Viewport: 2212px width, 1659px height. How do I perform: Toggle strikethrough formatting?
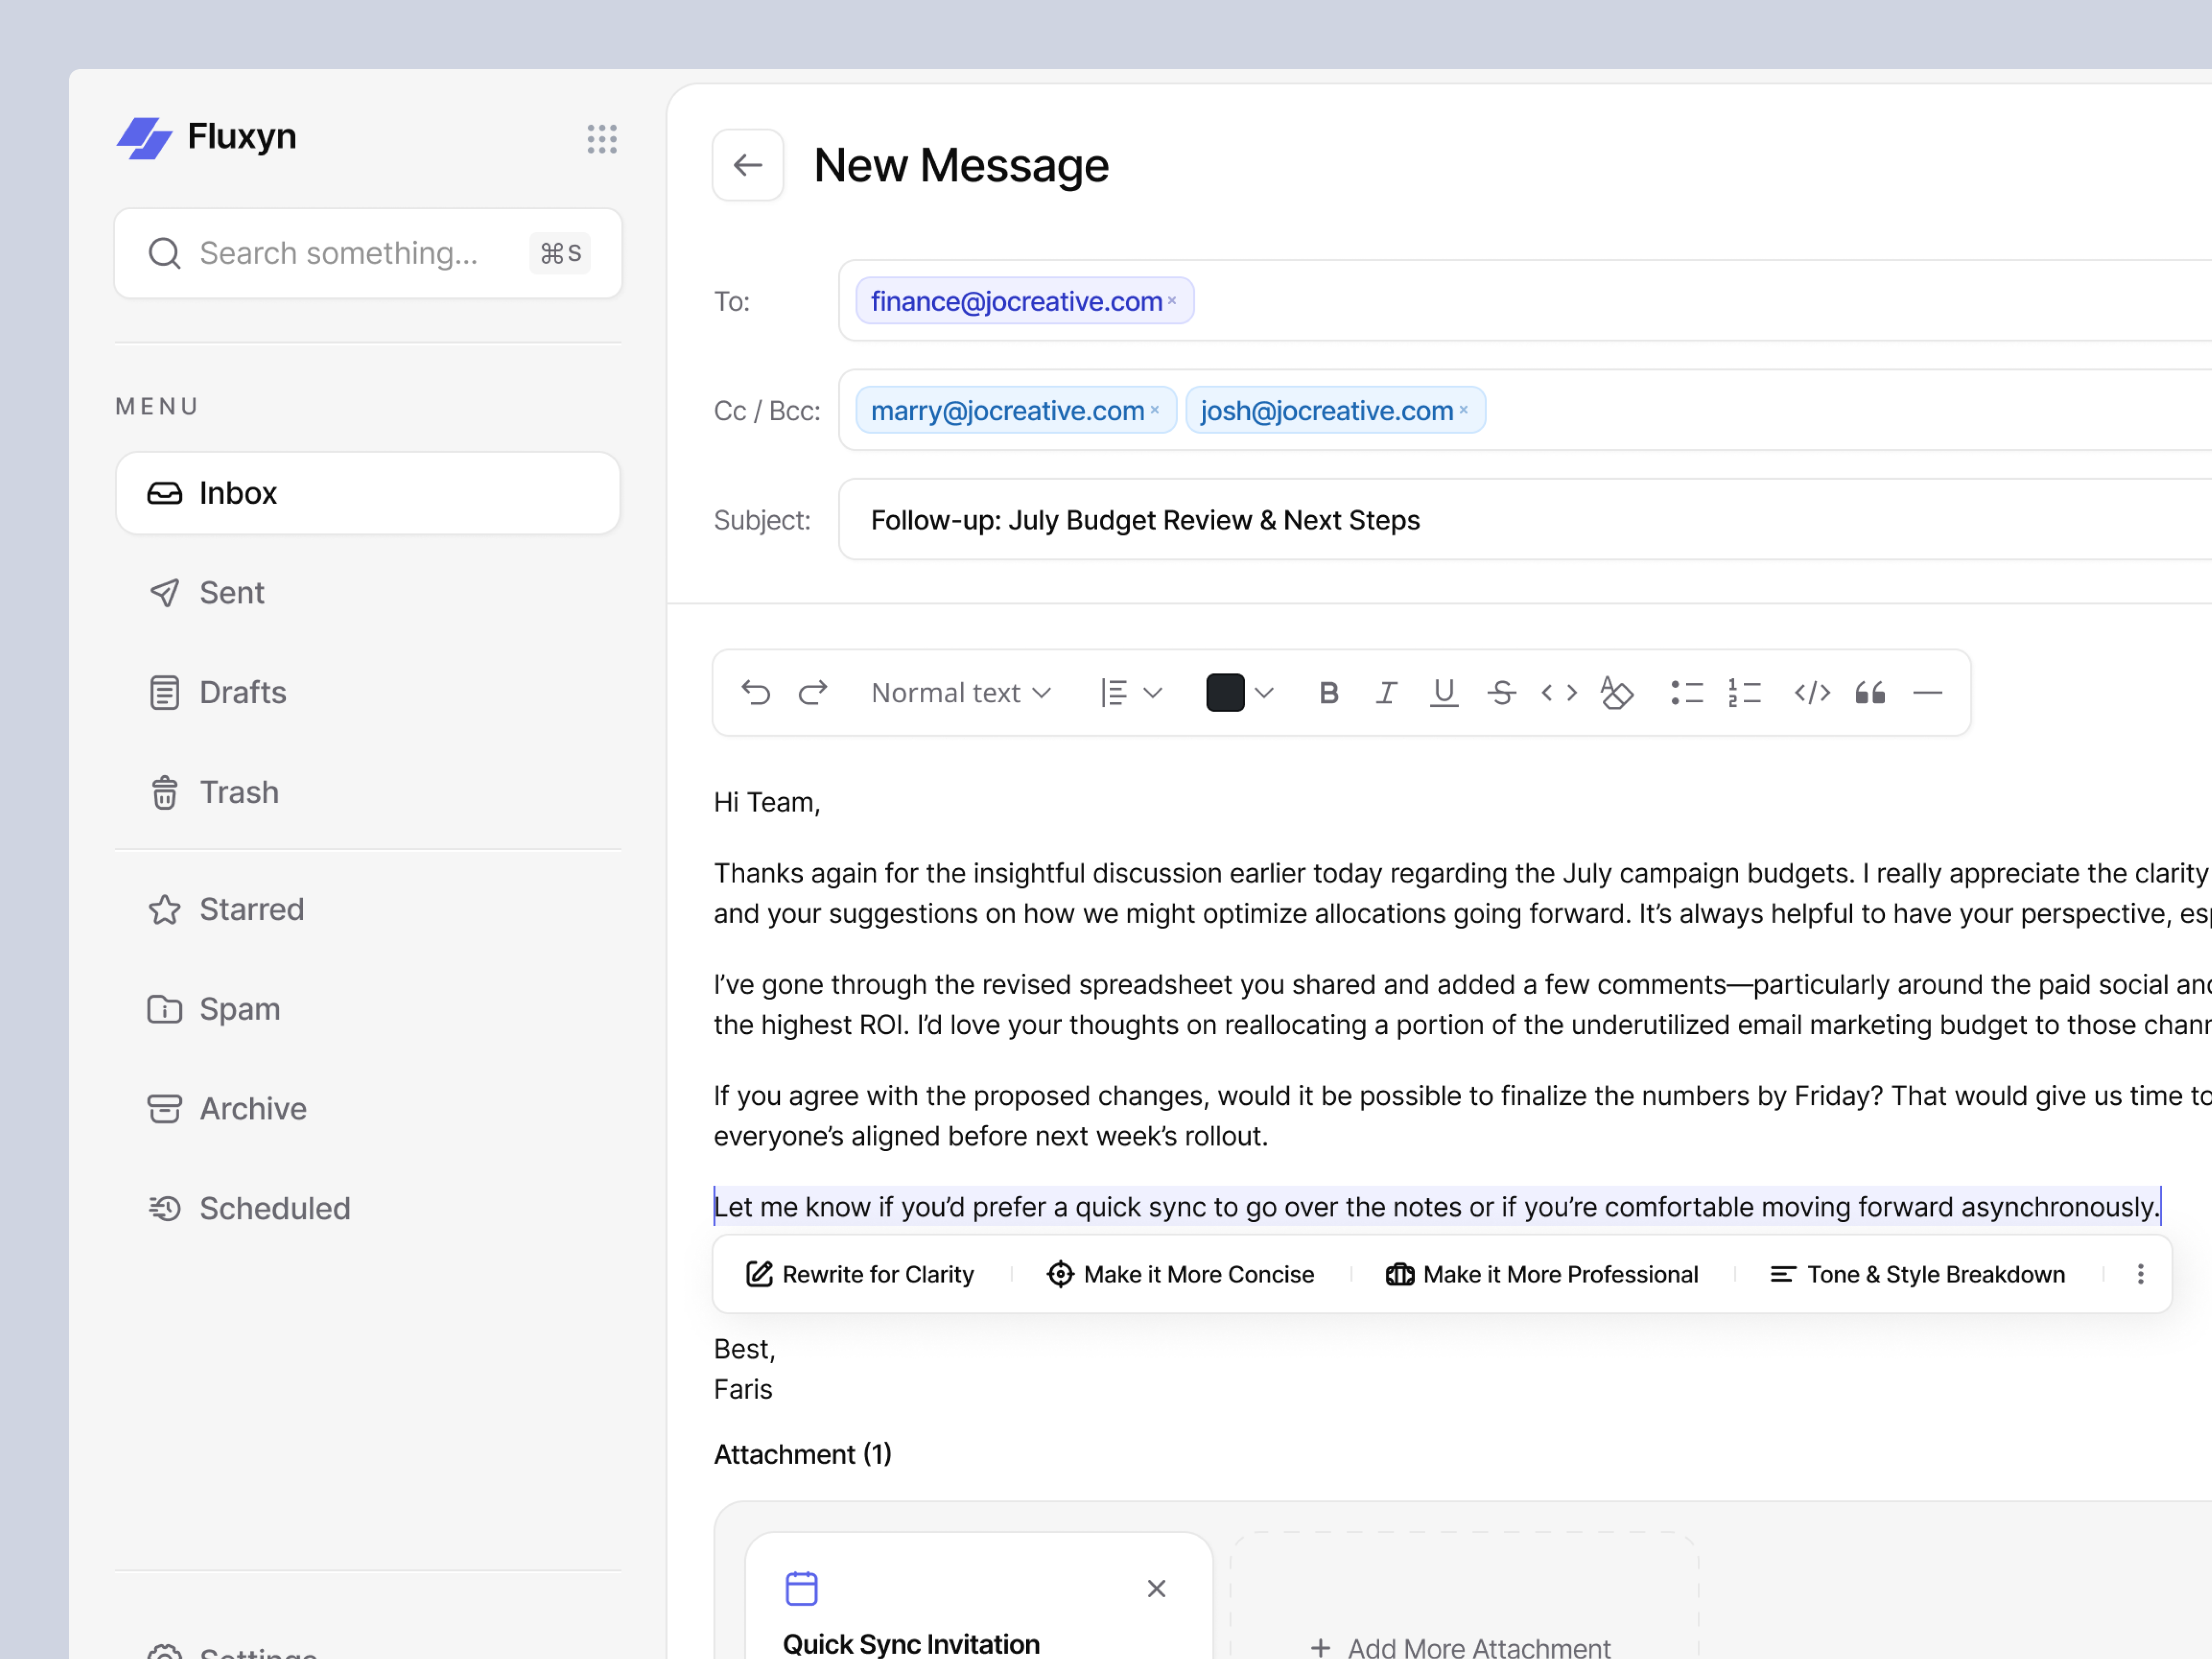[1501, 693]
